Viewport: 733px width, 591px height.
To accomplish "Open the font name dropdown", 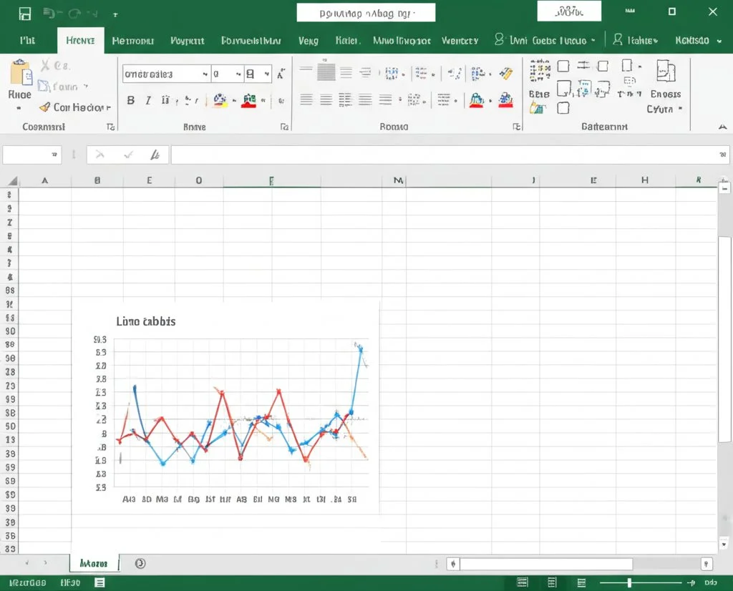I will coord(205,74).
